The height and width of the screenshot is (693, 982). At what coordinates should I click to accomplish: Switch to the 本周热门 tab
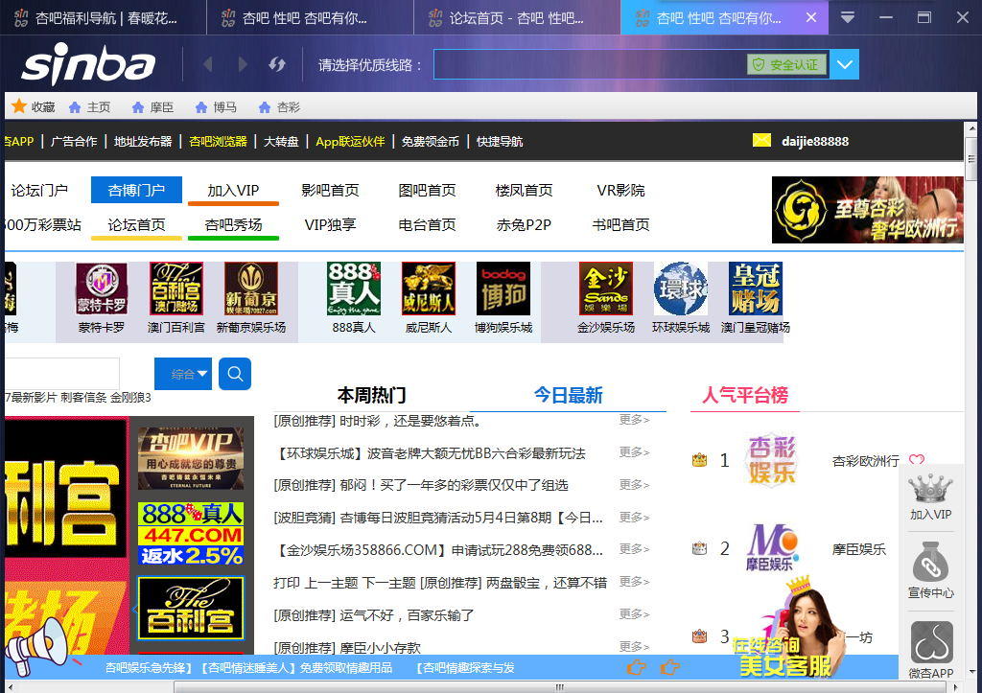pos(372,395)
